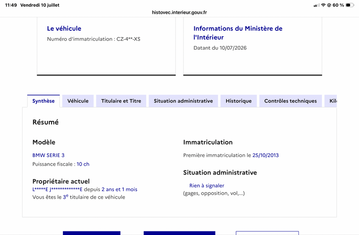
Task: Select the Situation administrative tab
Action: [x=183, y=101]
